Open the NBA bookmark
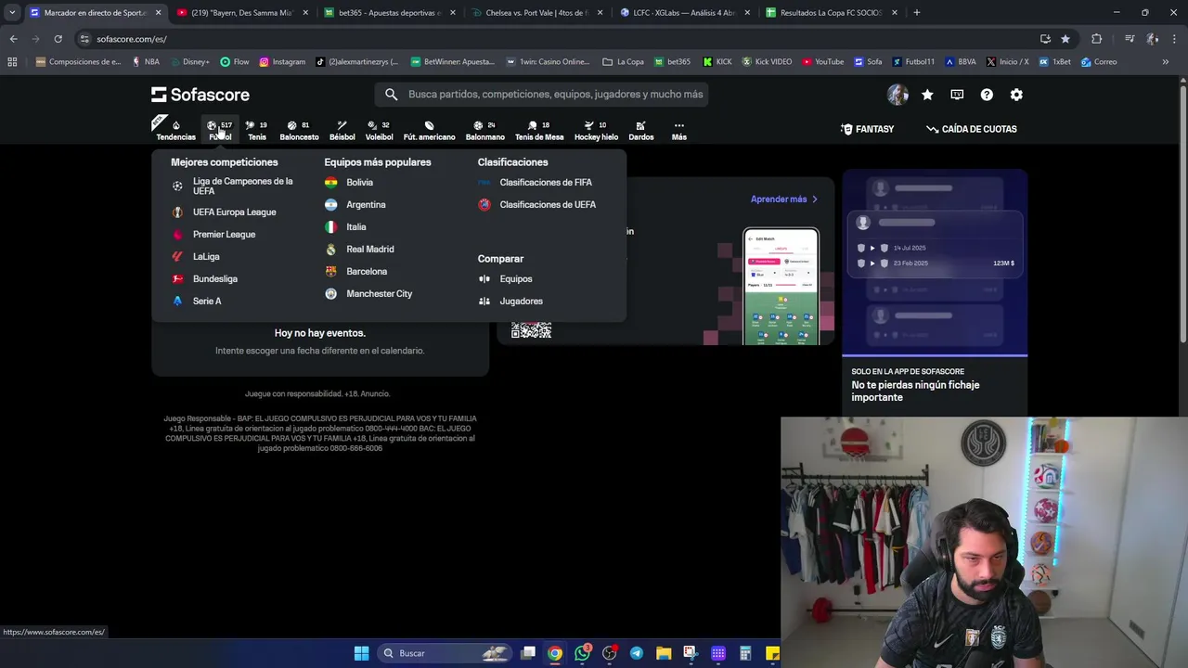1188x668 pixels. click(x=146, y=62)
